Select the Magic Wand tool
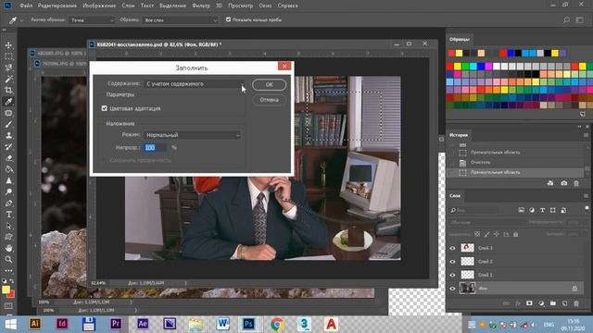This screenshot has height=333, width=593. [x=8, y=80]
